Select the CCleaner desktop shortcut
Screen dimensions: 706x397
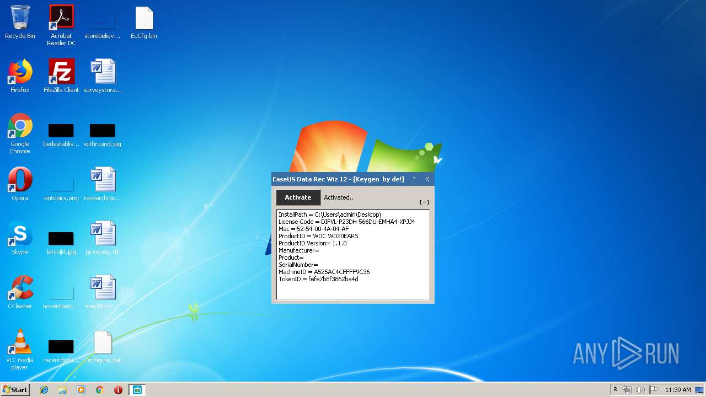(x=20, y=293)
